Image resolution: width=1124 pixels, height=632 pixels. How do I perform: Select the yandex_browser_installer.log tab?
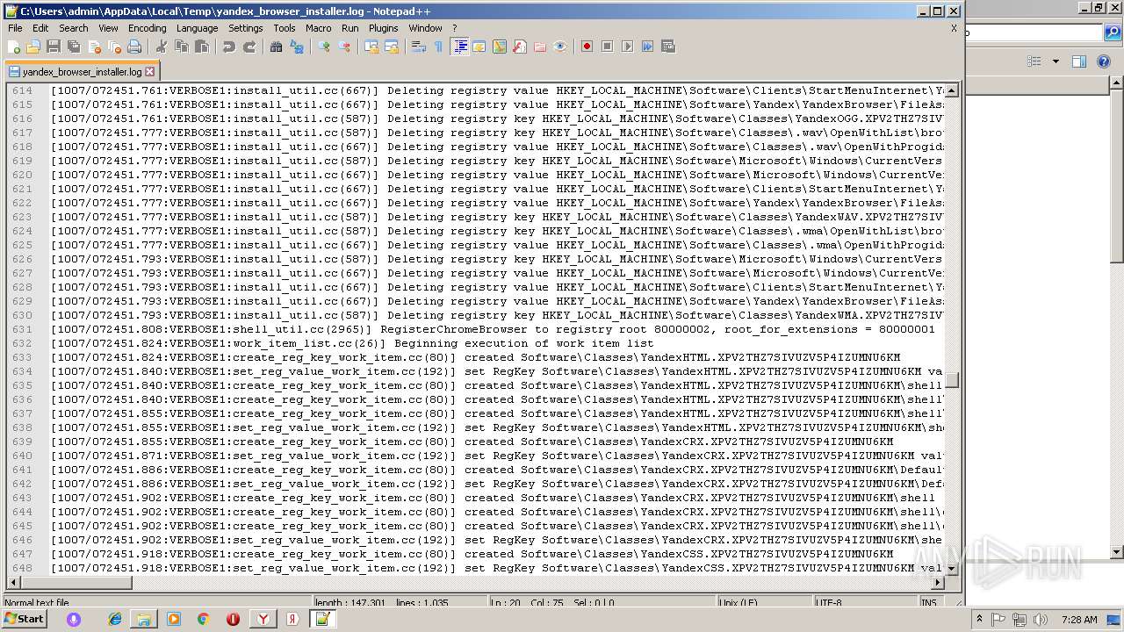tap(81, 72)
